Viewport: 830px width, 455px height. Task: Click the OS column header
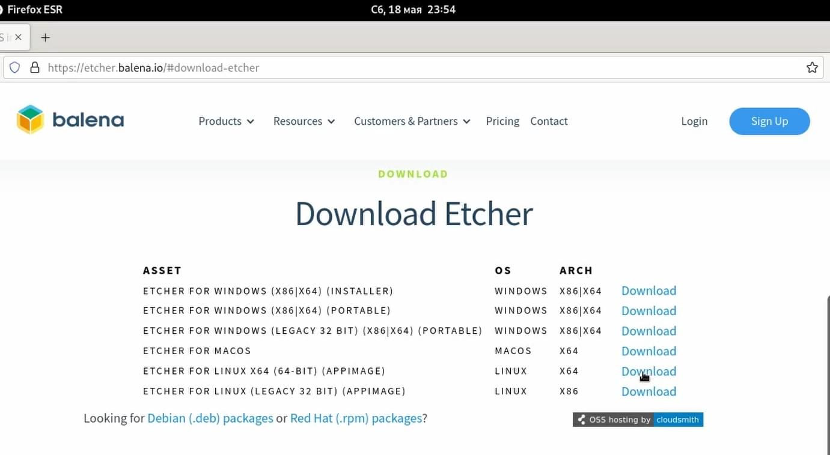[503, 271]
